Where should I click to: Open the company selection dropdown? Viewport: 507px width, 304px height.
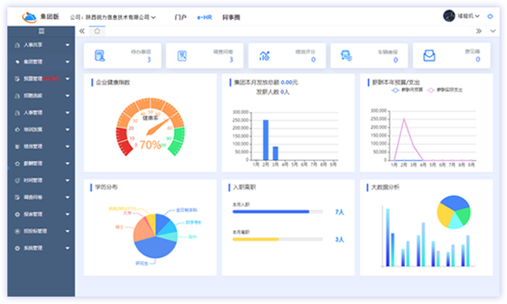tap(113, 17)
